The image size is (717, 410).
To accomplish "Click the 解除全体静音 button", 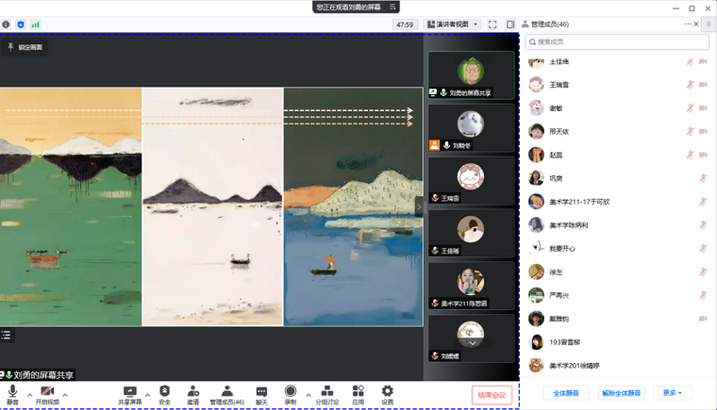I will [622, 393].
